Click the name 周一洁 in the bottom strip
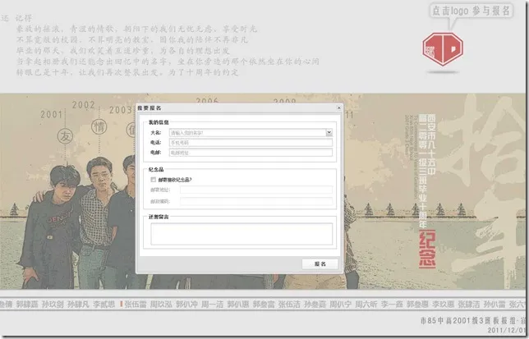The height and width of the screenshot is (339, 529). click(212, 305)
